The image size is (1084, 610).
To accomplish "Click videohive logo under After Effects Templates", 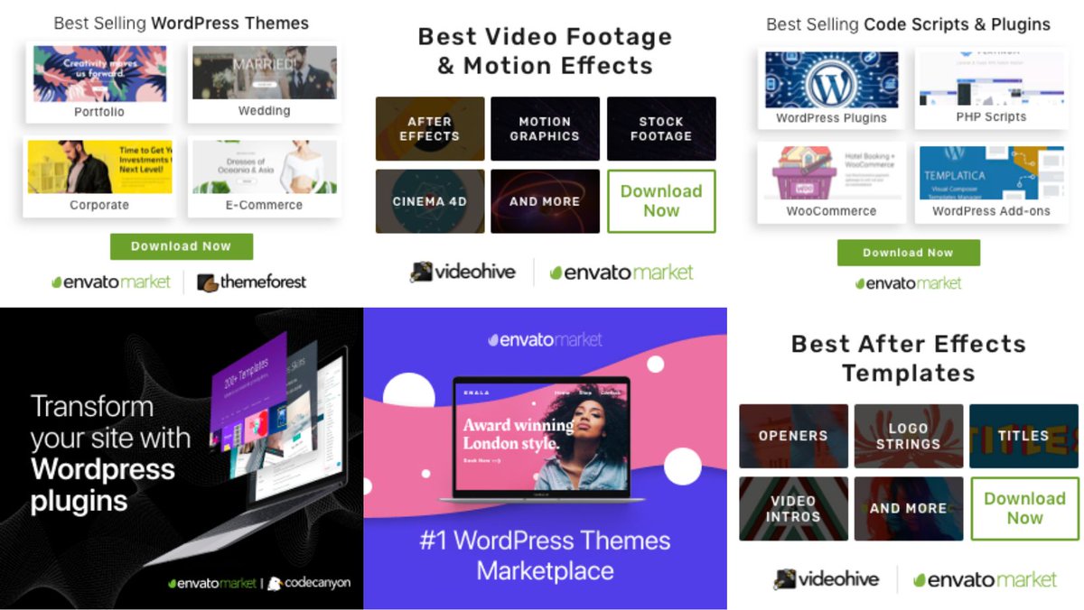I will click(x=827, y=579).
